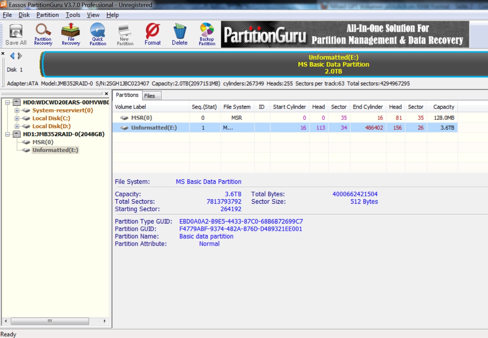Switch to the Files tab
488x338 pixels.
(152, 96)
